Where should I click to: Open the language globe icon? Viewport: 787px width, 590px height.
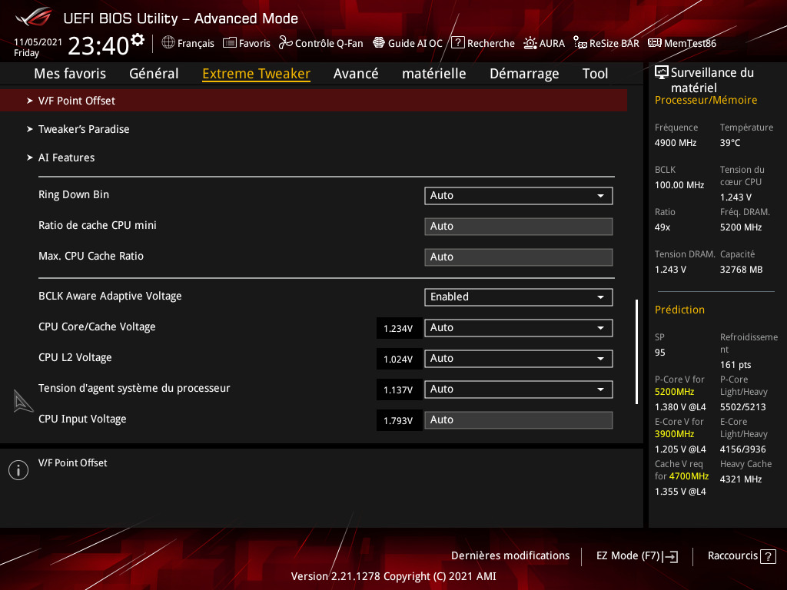point(168,43)
